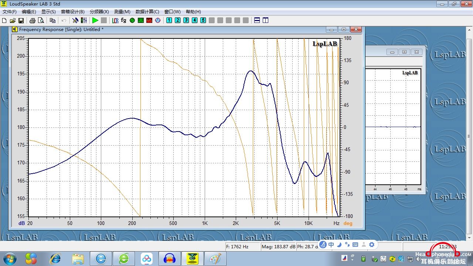Open the file explorer taskbar icon

(x=78, y=258)
